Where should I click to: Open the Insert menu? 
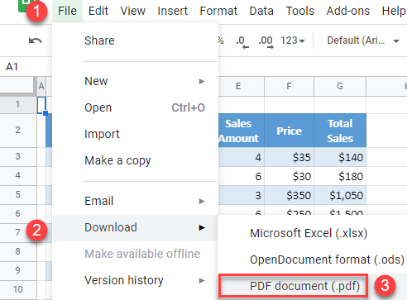pos(173,11)
